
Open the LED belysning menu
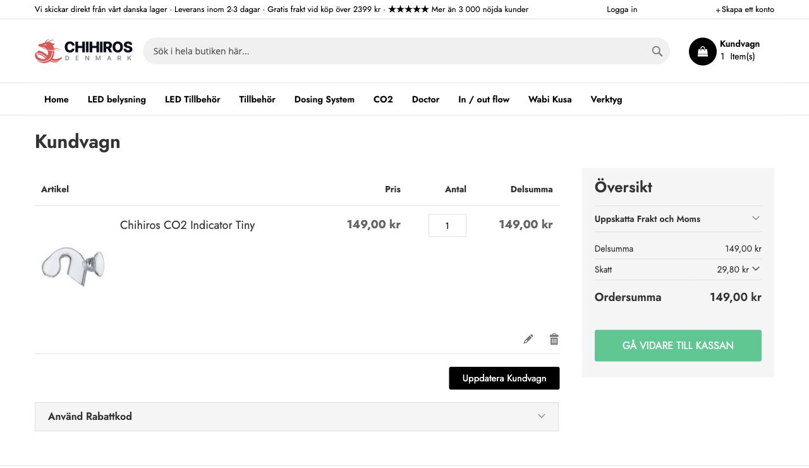117,99
